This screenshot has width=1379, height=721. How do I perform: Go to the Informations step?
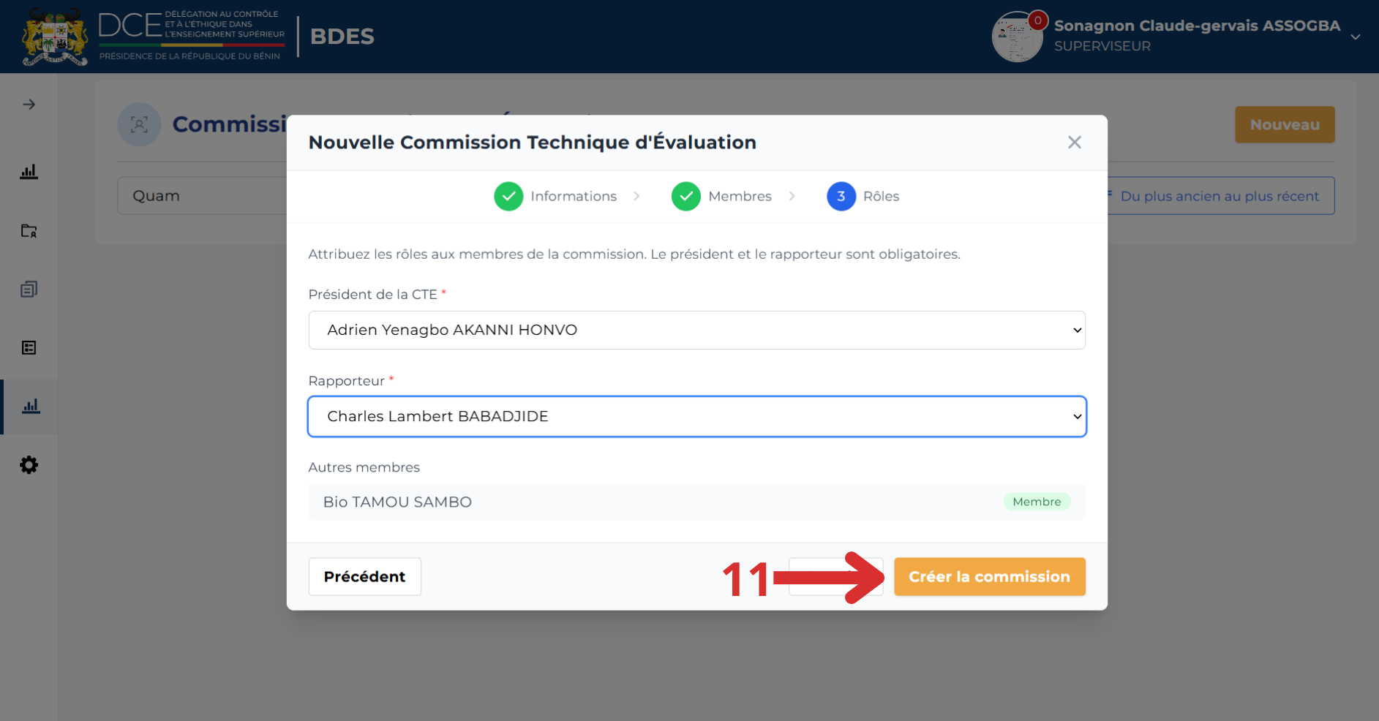pos(574,196)
